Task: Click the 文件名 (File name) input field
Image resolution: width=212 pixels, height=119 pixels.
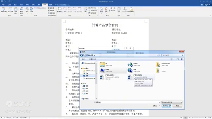Action: pos(131,102)
